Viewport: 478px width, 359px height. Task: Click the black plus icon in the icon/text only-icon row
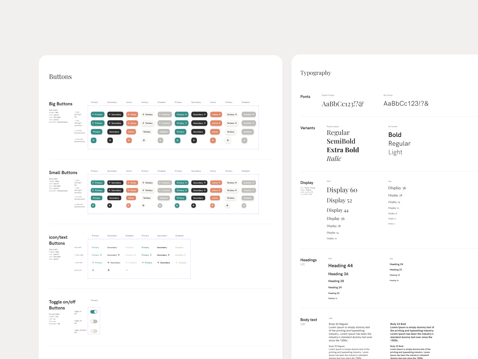point(108,270)
